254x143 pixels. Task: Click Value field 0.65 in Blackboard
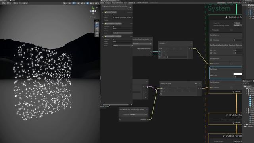pos(123,41)
